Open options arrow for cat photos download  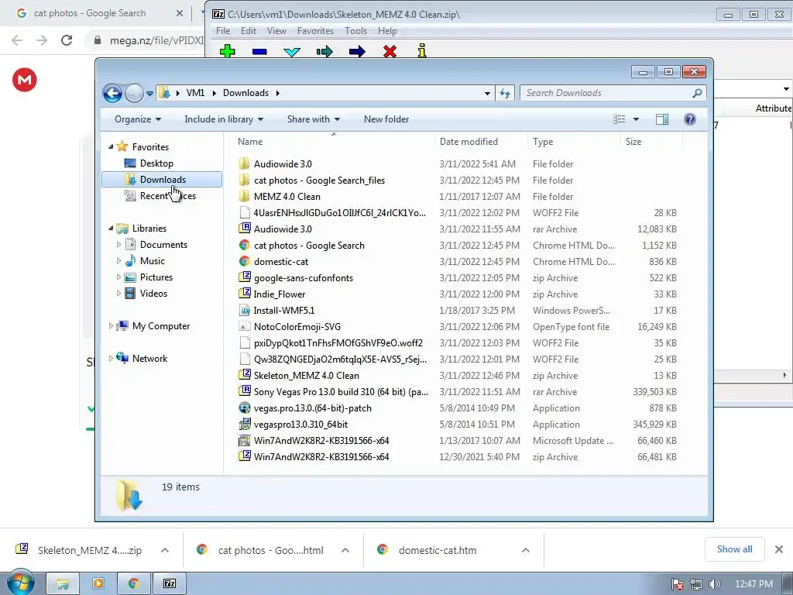click(x=345, y=550)
